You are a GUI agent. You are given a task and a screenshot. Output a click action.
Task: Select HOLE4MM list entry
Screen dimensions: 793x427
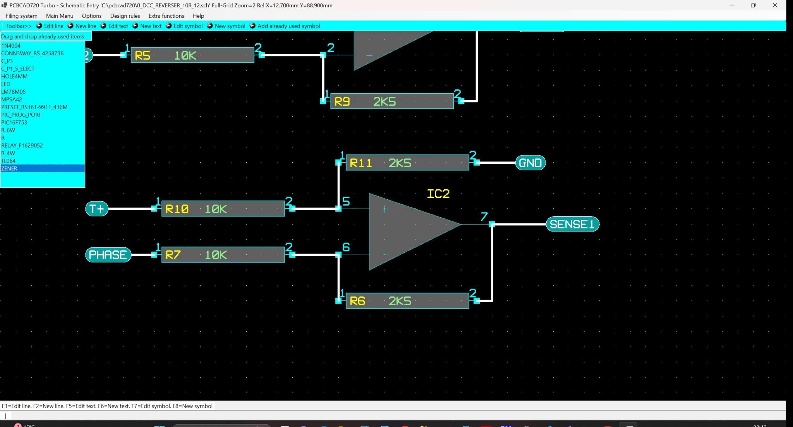click(43, 77)
